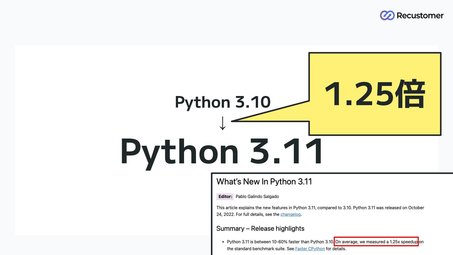Click the 'Recustomer' brand name text

[420, 15]
